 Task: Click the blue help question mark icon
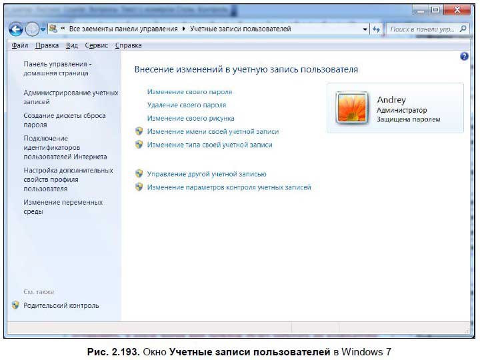click(x=464, y=57)
